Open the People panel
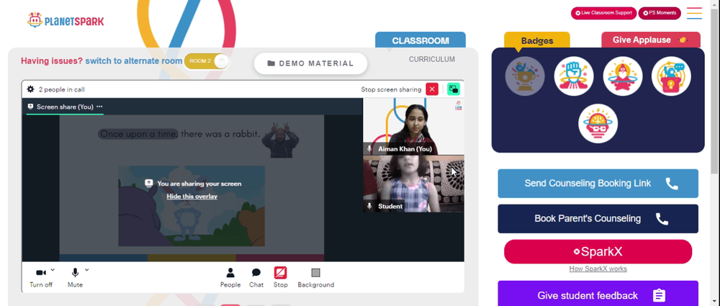The width and height of the screenshot is (720, 306). pos(230,277)
